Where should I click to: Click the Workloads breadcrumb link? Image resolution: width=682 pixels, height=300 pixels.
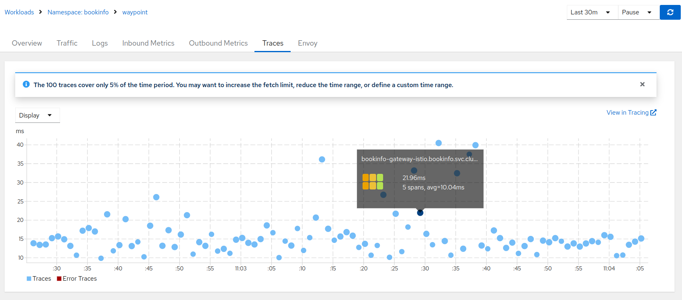[19, 12]
